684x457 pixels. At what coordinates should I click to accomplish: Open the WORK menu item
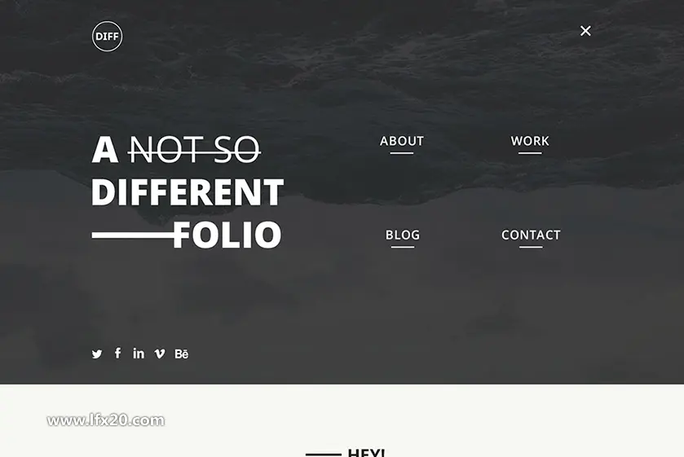pos(530,141)
